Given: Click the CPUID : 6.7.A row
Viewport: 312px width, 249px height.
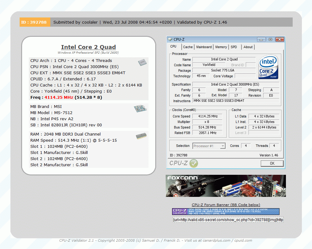Looking at the screenshot, I should [63, 79].
